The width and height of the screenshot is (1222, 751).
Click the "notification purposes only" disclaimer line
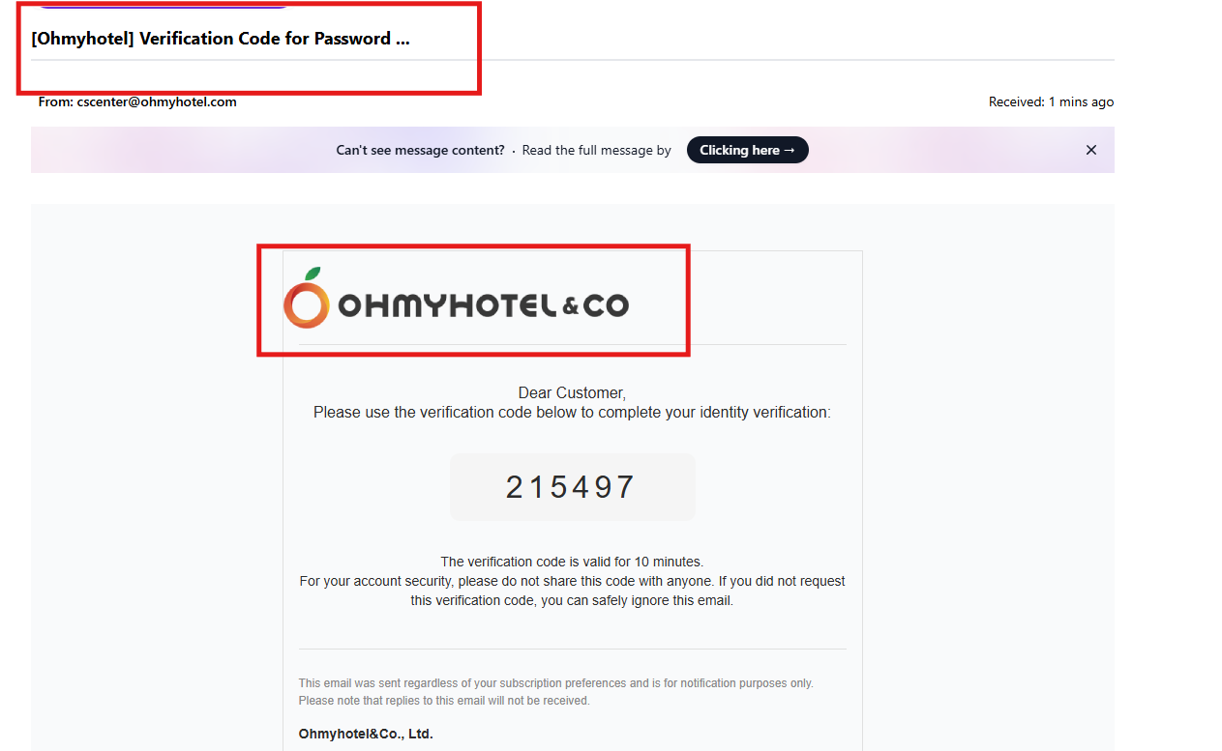click(x=555, y=683)
